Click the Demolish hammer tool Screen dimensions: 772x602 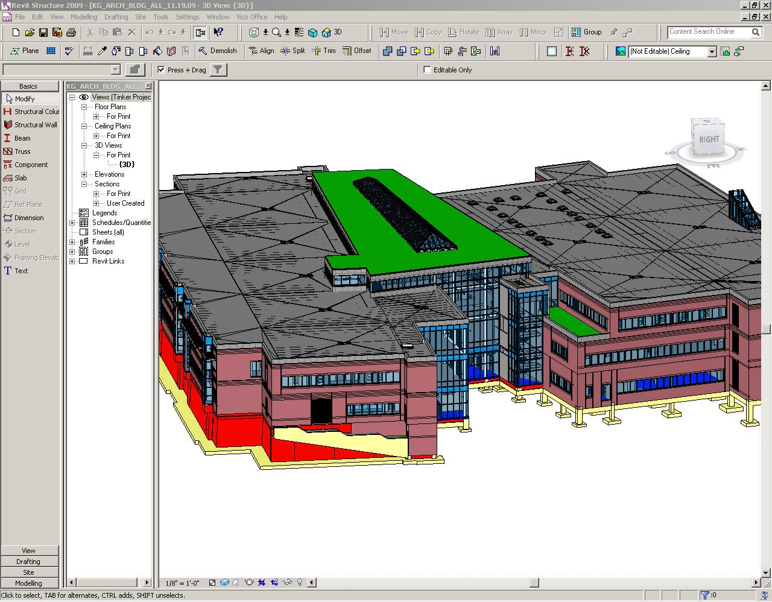pyautogui.click(x=218, y=51)
